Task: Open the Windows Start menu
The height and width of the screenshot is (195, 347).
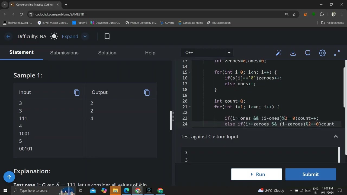Action: (x=5, y=190)
